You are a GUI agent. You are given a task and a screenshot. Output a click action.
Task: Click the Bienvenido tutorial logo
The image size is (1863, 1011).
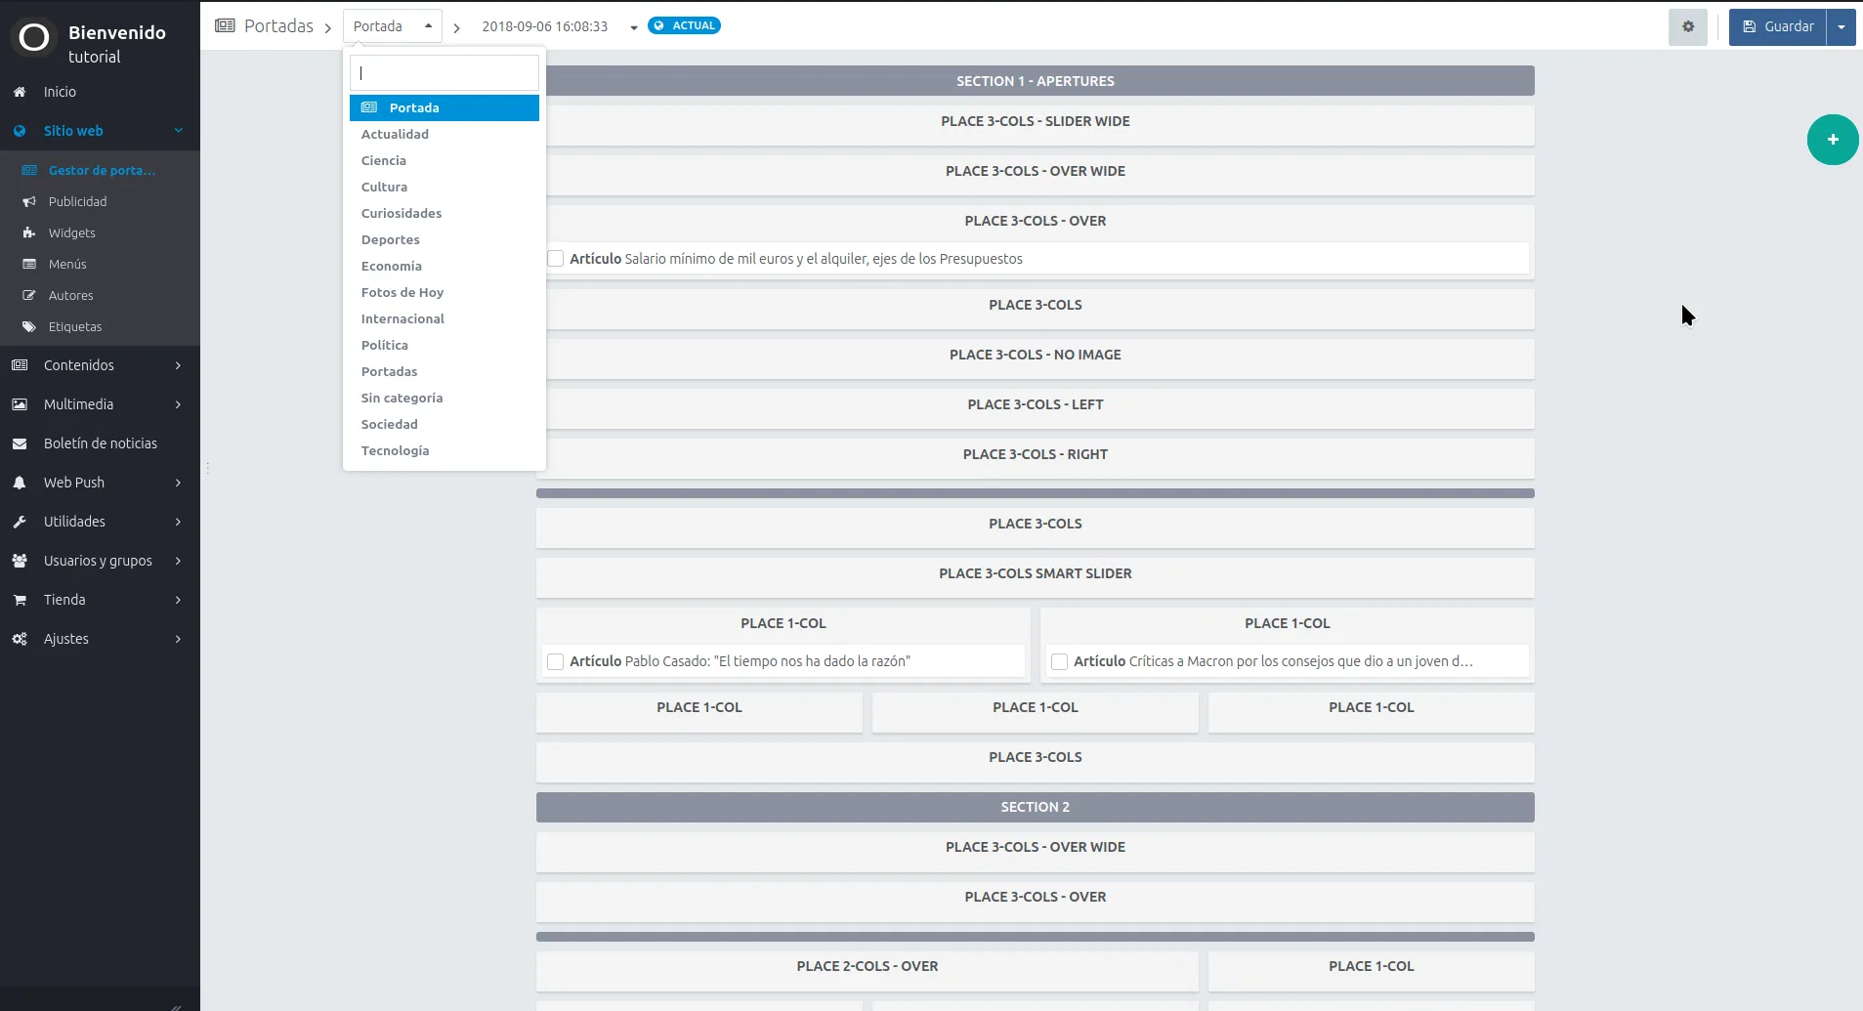pyautogui.click(x=34, y=39)
